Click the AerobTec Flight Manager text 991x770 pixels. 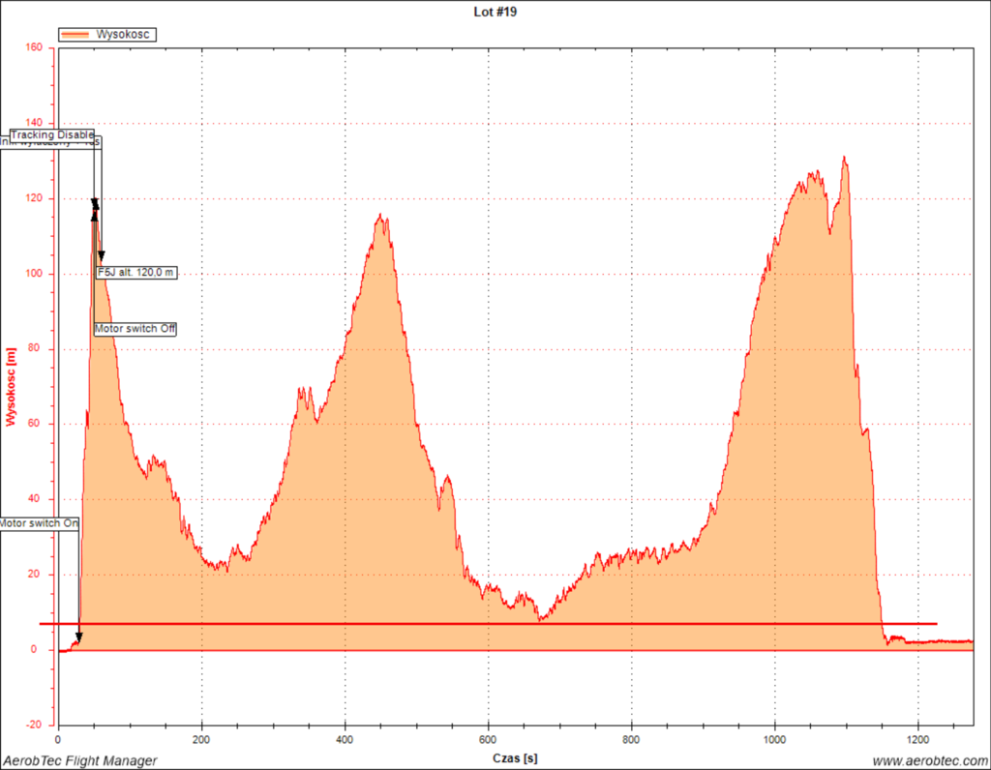pyautogui.click(x=79, y=760)
